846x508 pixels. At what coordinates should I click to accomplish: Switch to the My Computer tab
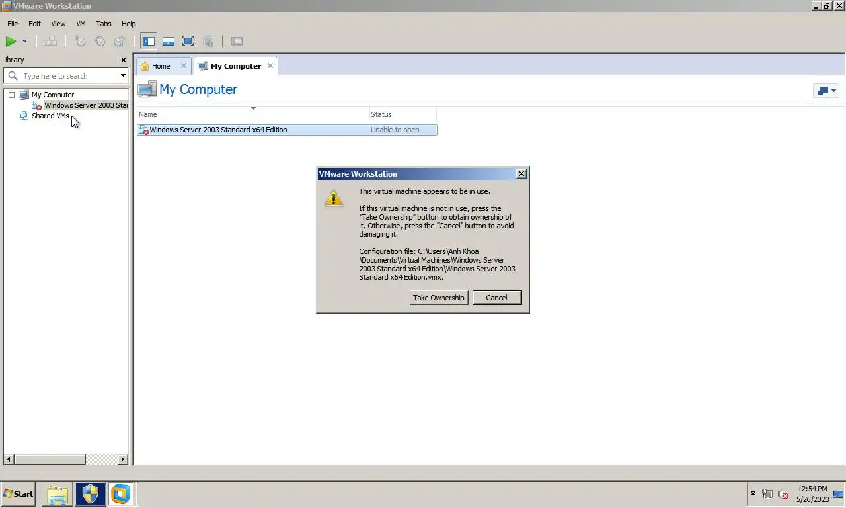[x=236, y=66]
